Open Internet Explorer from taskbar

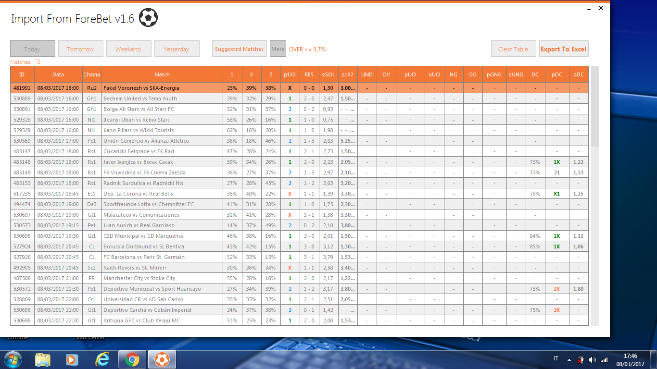tap(102, 359)
